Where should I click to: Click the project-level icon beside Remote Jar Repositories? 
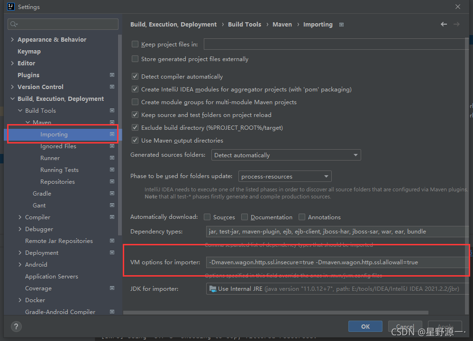112,241
